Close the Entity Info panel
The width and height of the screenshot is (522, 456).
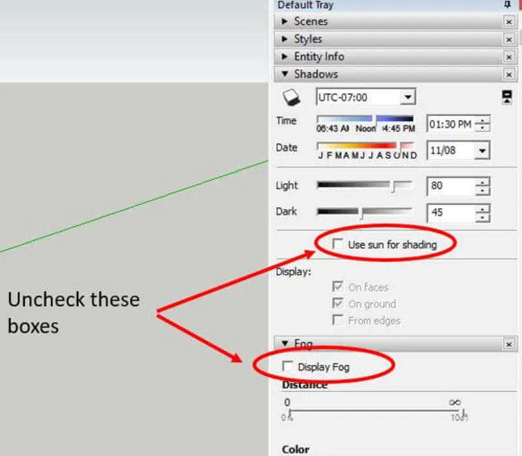(509, 57)
